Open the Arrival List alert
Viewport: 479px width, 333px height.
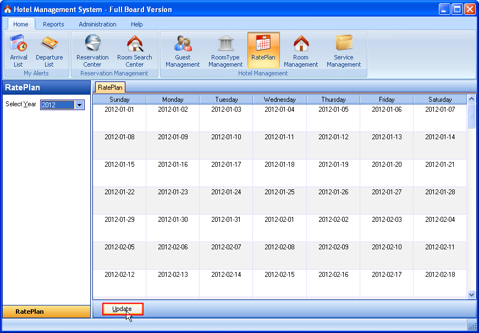[x=19, y=50]
